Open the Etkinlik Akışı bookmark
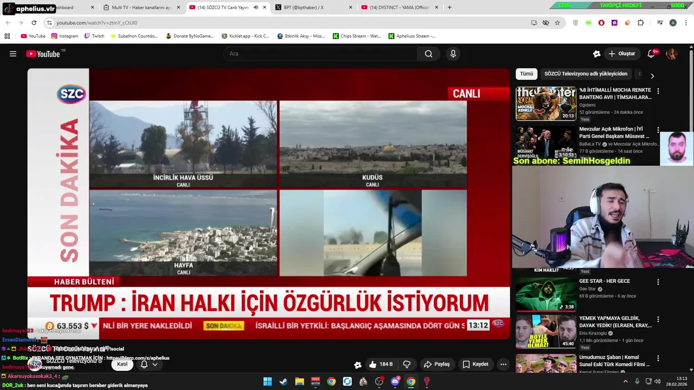Screen dimensions: 694x390 pos(301,36)
